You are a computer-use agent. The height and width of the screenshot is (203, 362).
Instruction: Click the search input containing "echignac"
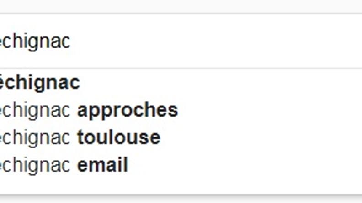(x=181, y=41)
